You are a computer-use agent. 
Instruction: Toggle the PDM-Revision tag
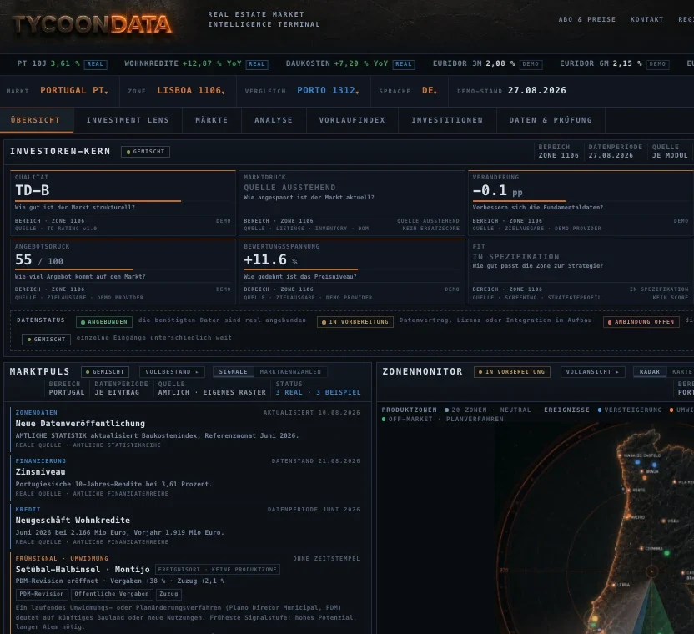[x=42, y=594]
